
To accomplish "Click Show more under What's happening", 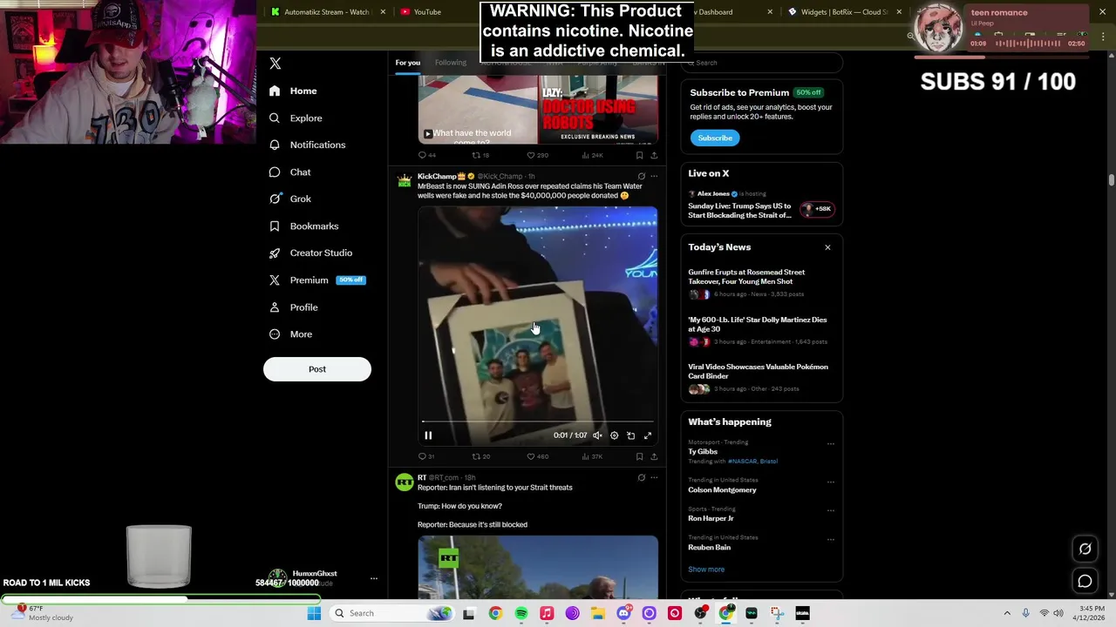I will click(x=706, y=570).
